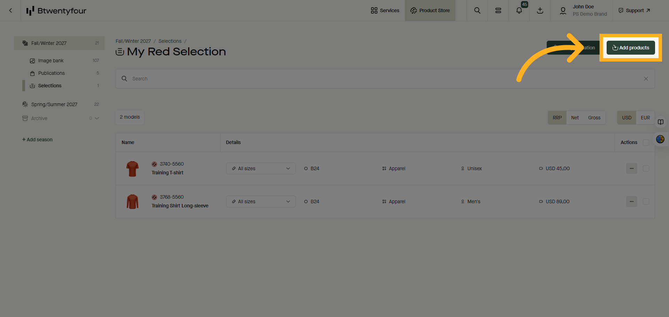Select the Product Store icon

(x=430, y=10)
